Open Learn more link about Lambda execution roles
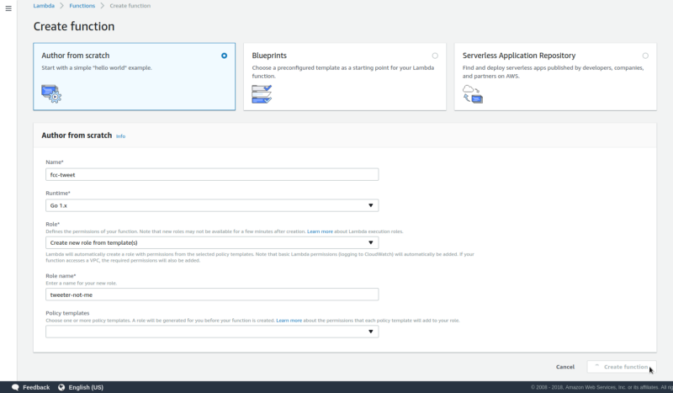 (320, 231)
